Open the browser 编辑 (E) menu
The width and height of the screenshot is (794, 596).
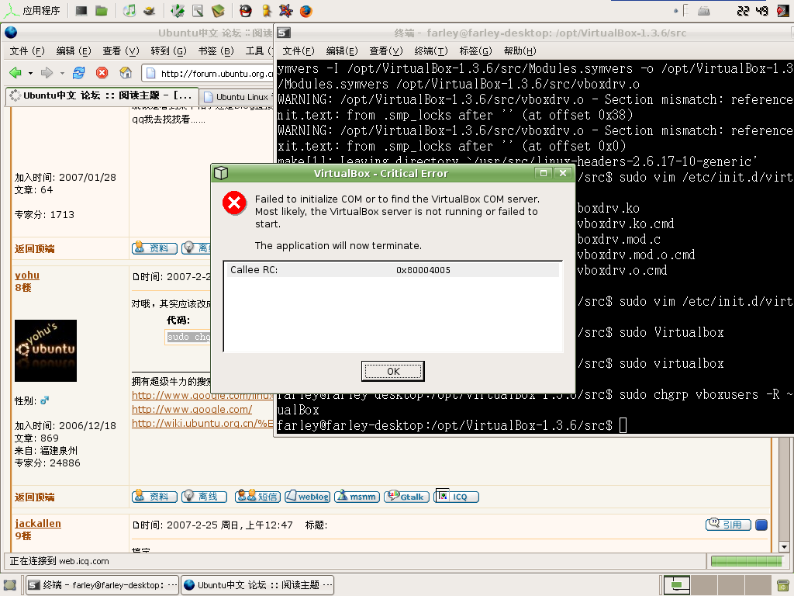[74, 51]
